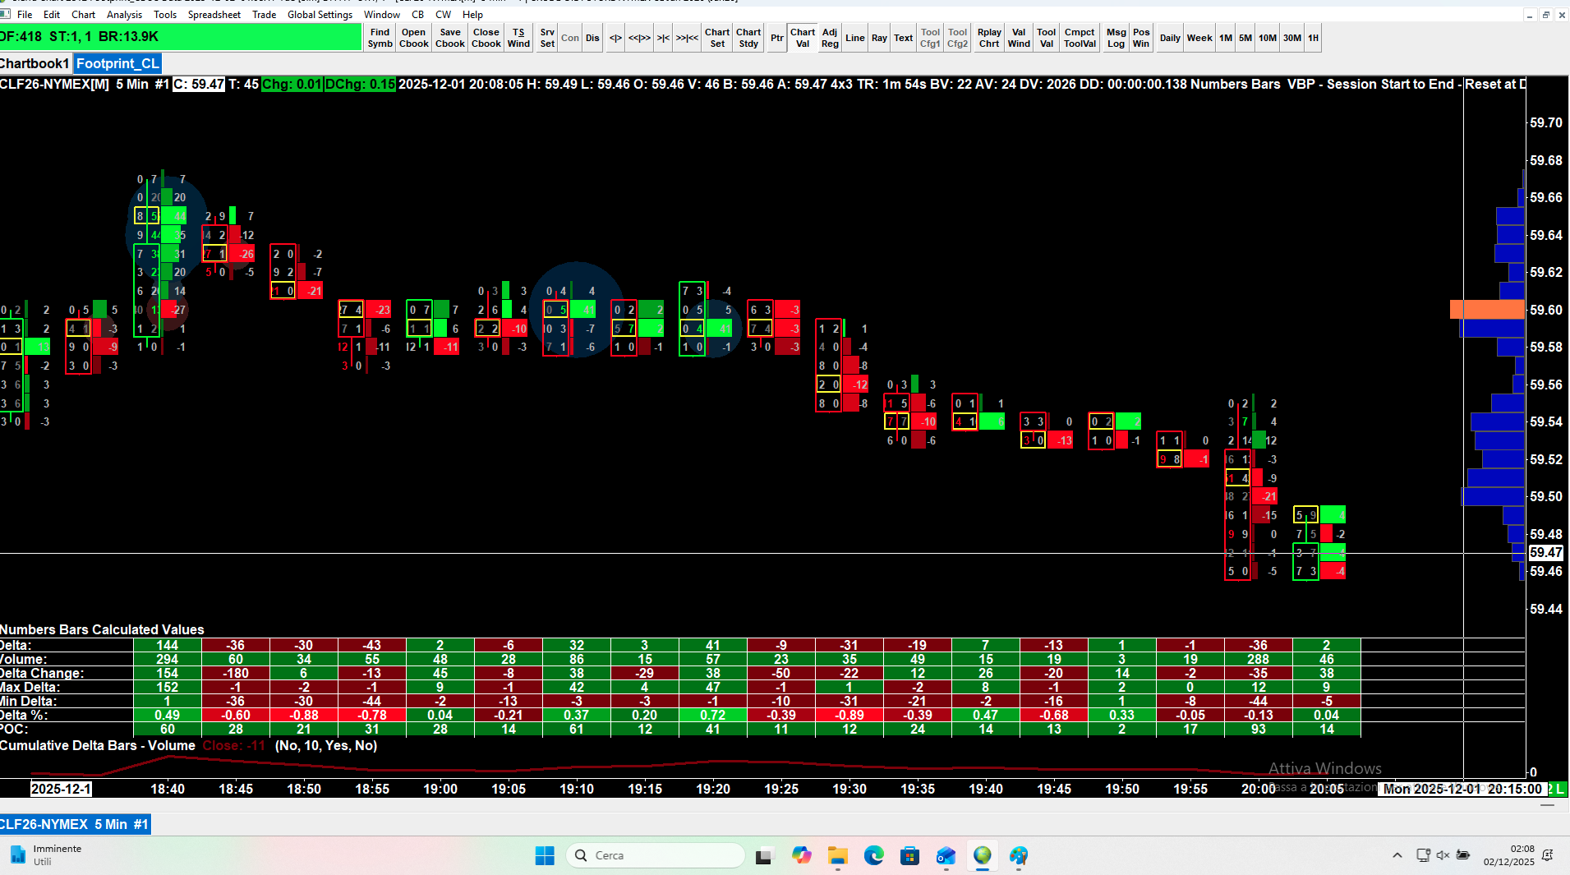
Task: Select the Ray drawing tool
Action: tap(879, 38)
